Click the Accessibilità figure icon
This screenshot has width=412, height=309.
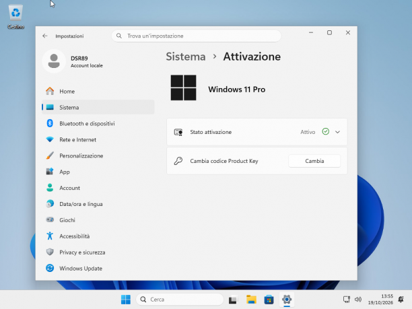50,236
